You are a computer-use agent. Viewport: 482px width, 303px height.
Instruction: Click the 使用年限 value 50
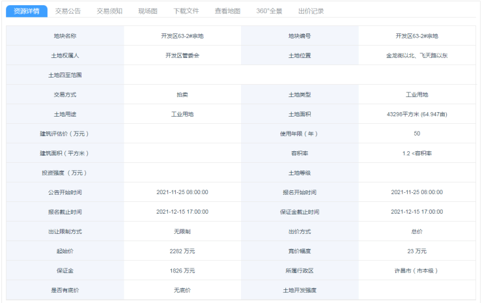[x=416, y=134]
